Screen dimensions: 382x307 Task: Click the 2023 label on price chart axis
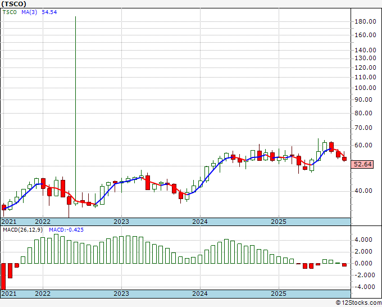(121, 222)
